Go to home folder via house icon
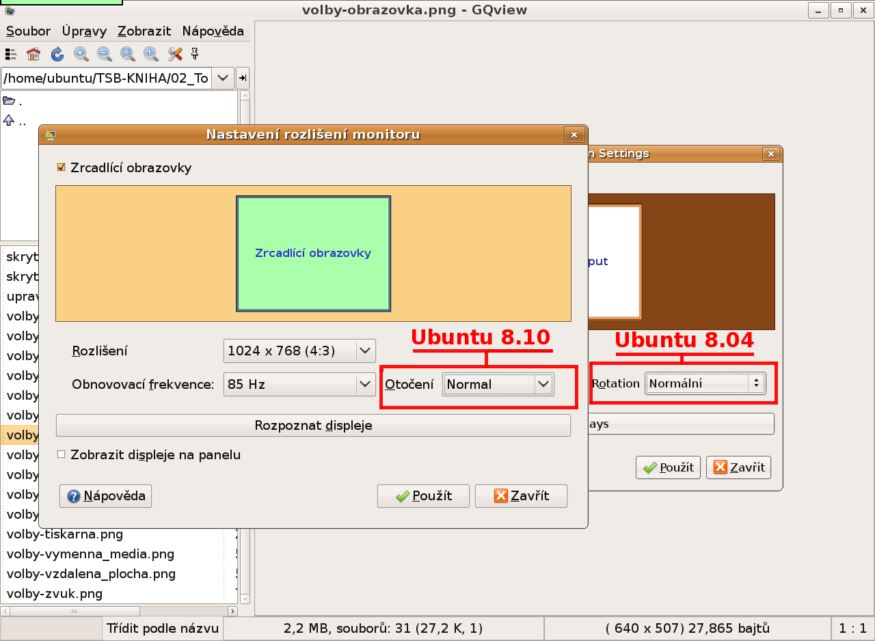Viewport: 875px width, 641px height. 33,54
